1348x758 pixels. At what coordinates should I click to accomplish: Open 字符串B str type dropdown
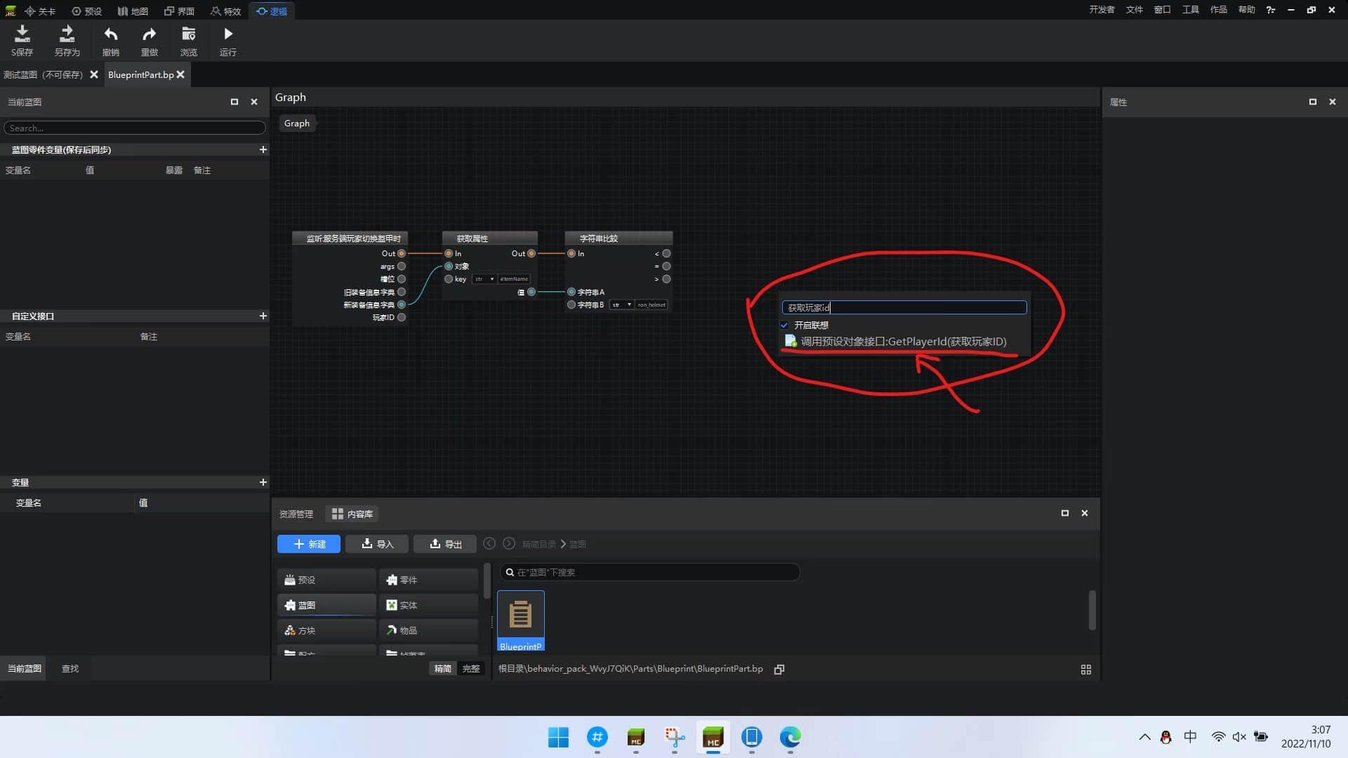[622, 305]
